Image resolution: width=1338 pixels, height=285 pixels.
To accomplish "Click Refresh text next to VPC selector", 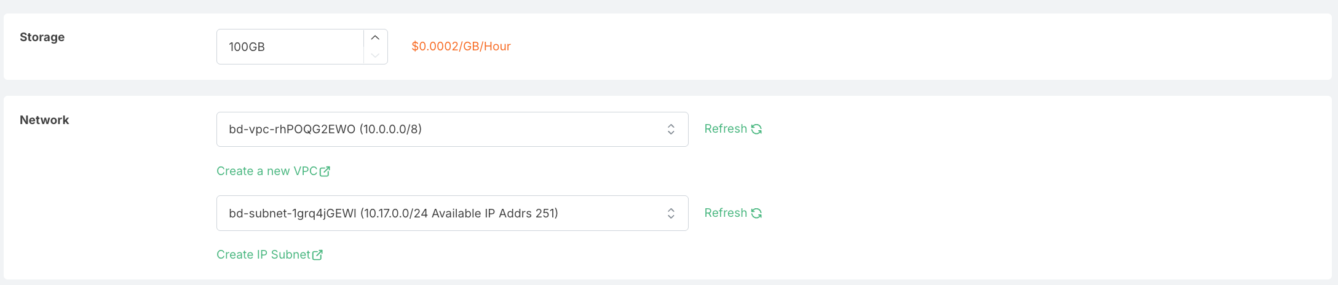I will [x=726, y=129].
